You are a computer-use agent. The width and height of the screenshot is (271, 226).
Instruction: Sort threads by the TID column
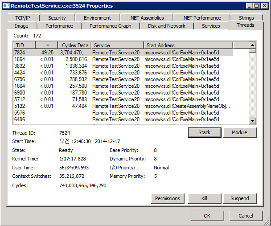[x=24, y=45]
